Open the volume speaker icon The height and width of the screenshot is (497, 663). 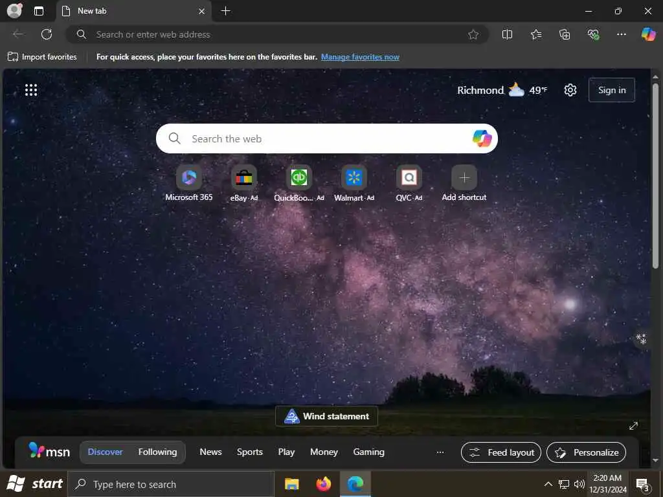pos(579,484)
